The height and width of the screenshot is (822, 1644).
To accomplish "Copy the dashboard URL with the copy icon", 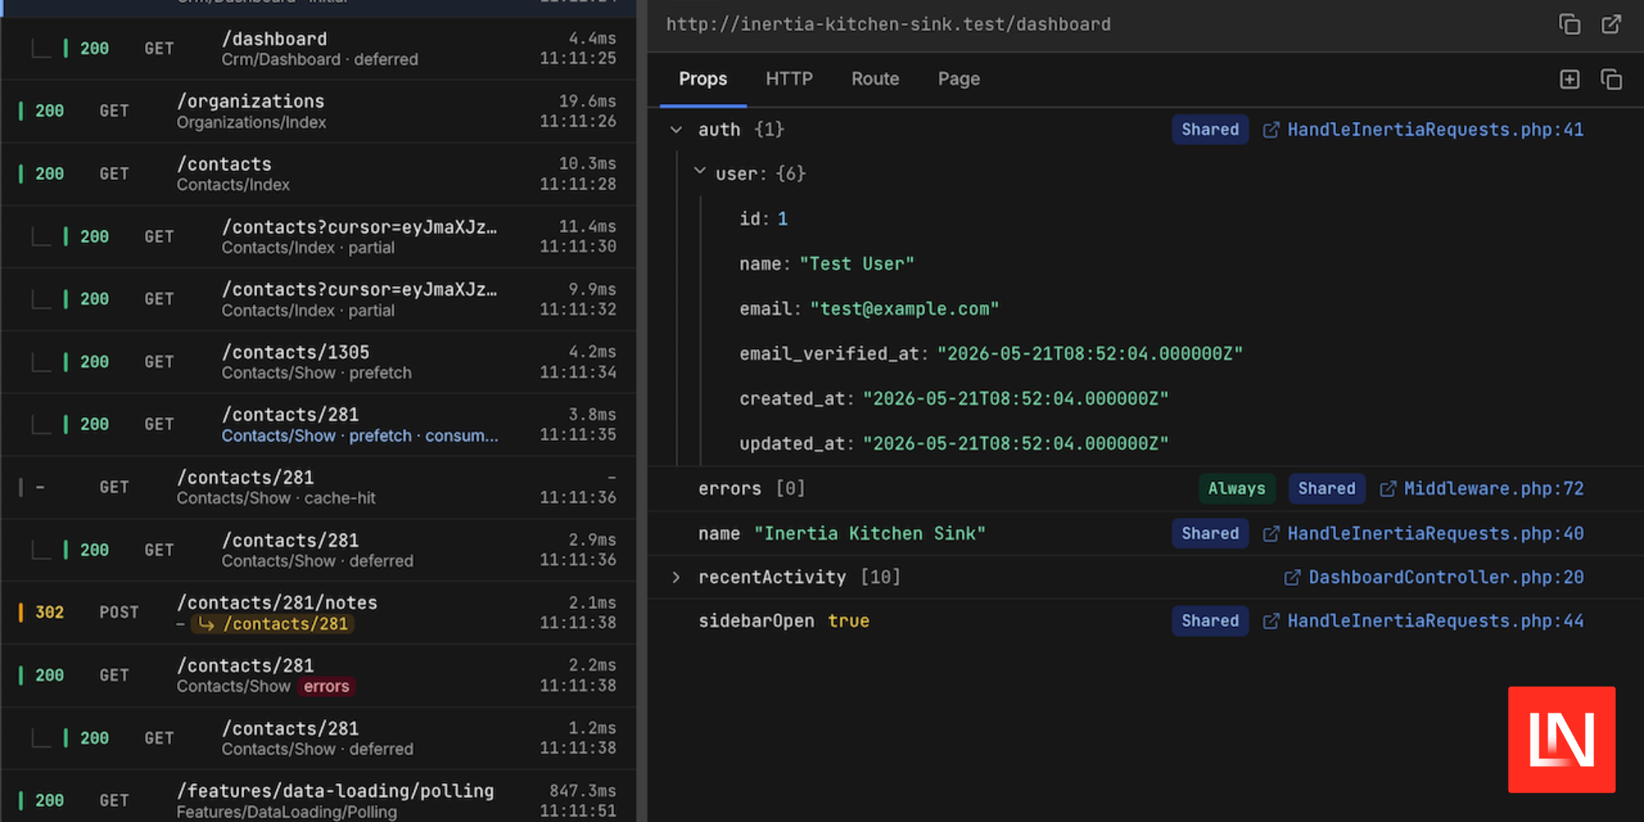I will (x=1569, y=24).
